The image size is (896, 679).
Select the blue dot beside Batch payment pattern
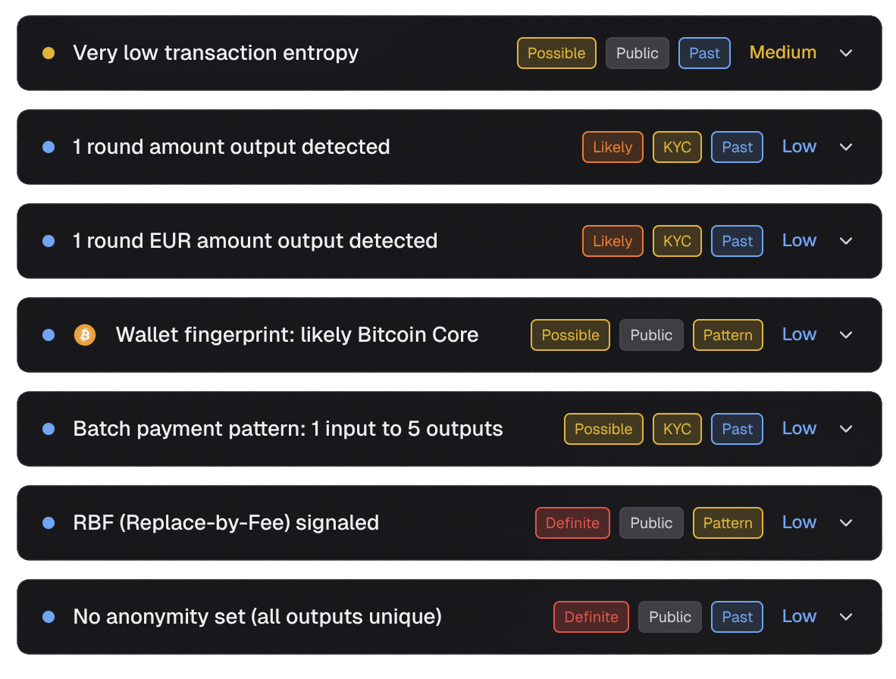(x=49, y=429)
